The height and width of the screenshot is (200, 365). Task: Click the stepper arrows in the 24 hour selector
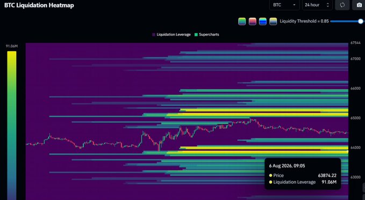point(328,5)
